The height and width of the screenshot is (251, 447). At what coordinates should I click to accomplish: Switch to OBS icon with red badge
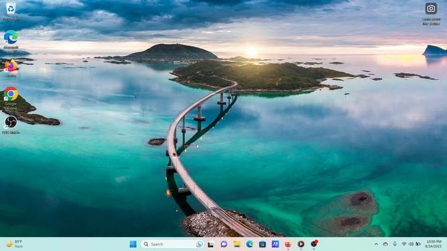(x=314, y=243)
